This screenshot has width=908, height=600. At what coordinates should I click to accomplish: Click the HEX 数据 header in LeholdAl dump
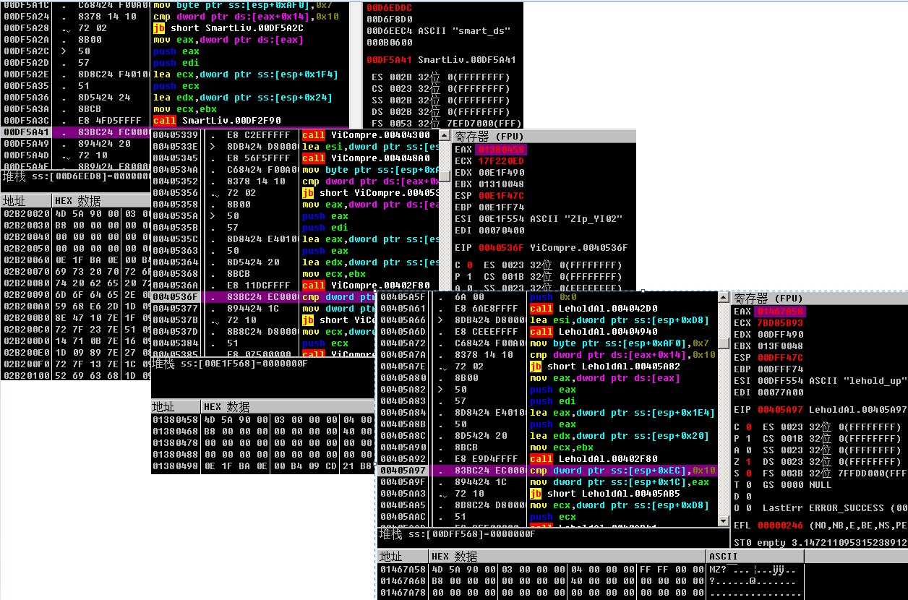point(567,556)
